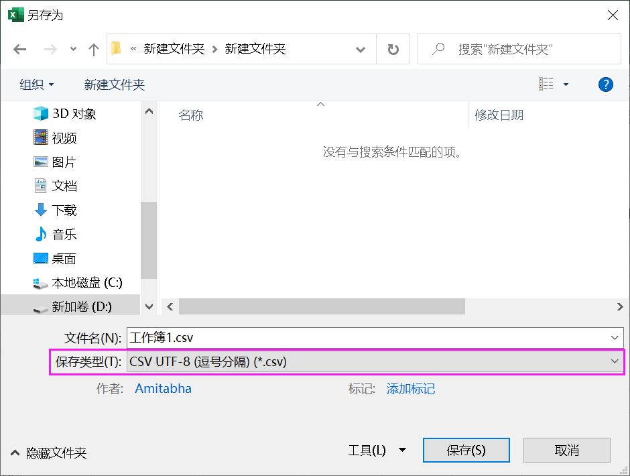Open the 下载 folder icon
This screenshot has height=476, width=630.
42,210
